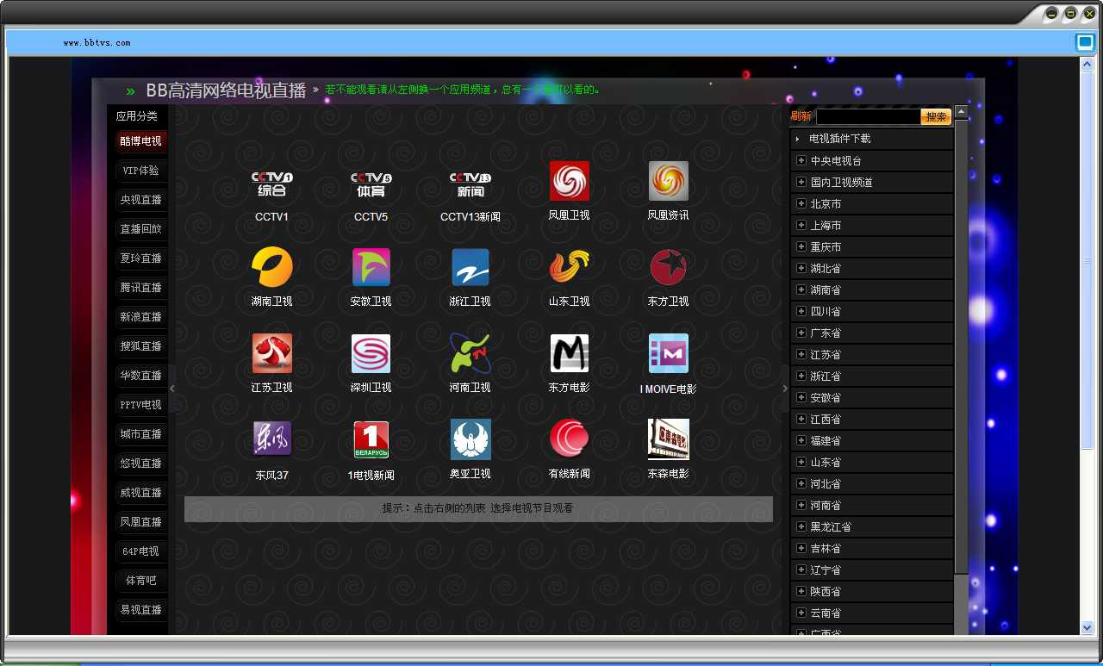Viewport: 1103px width, 666px height.
Task: Open the I MOIVE电影 channel icon
Action: [669, 353]
